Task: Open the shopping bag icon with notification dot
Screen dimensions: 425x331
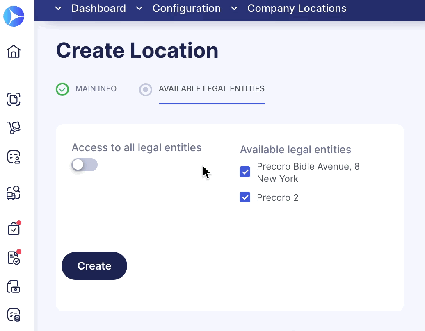Action: click(x=14, y=229)
